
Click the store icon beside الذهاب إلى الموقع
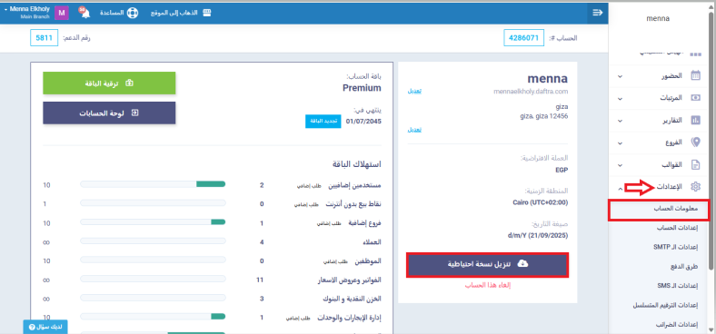(207, 13)
